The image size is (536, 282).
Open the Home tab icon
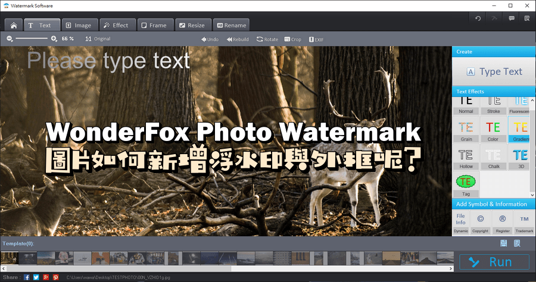tap(14, 25)
